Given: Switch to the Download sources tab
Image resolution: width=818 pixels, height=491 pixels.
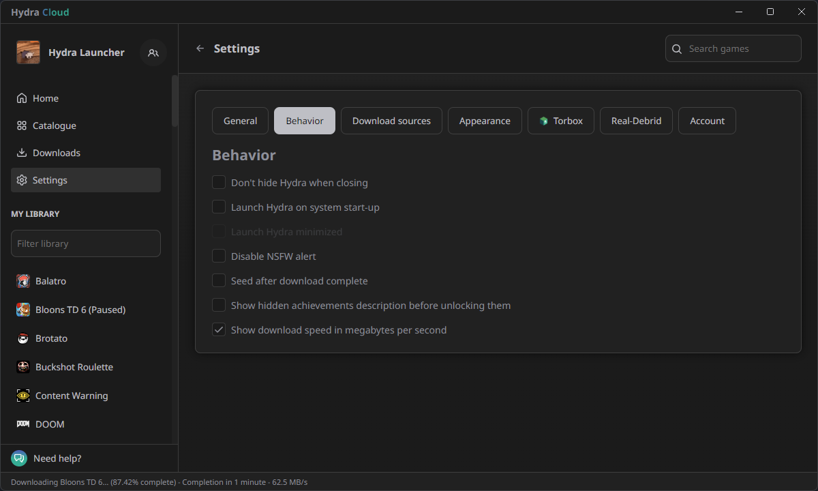Looking at the screenshot, I should tap(391, 121).
